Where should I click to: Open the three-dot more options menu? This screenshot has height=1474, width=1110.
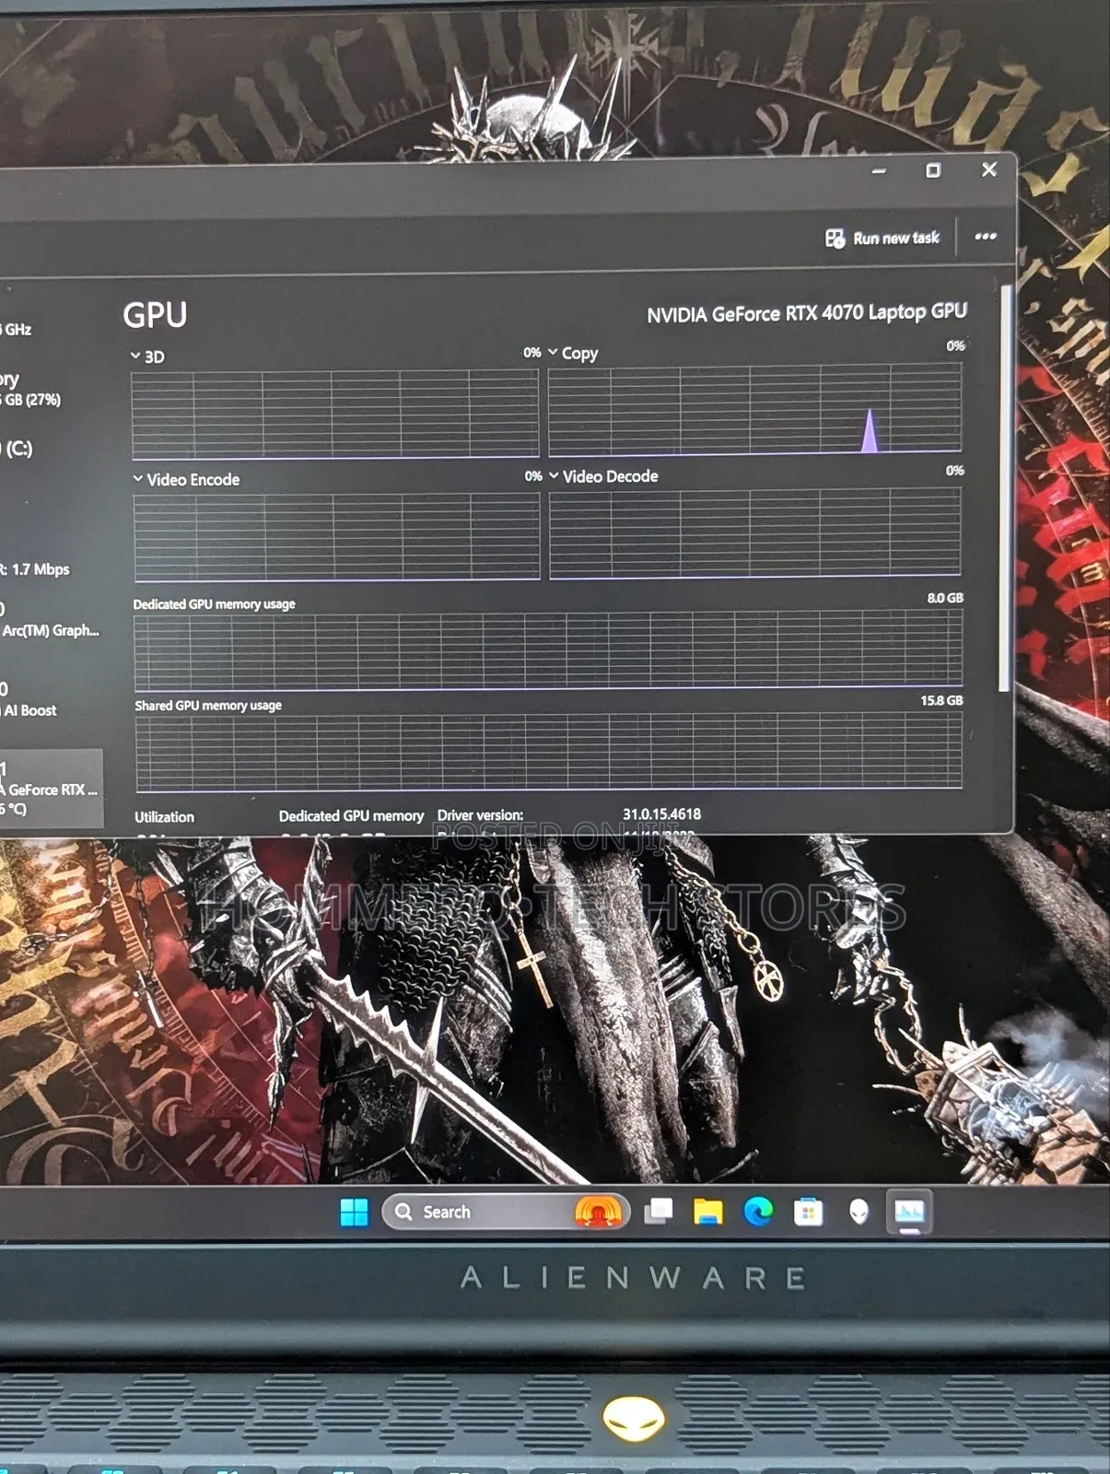pos(986,237)
